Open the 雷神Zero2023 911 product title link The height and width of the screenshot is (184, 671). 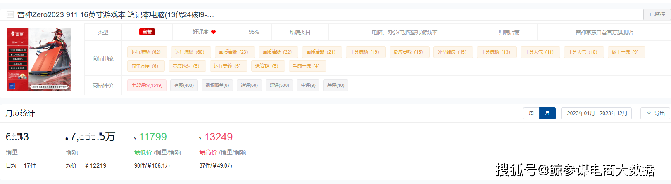point(116,15)
